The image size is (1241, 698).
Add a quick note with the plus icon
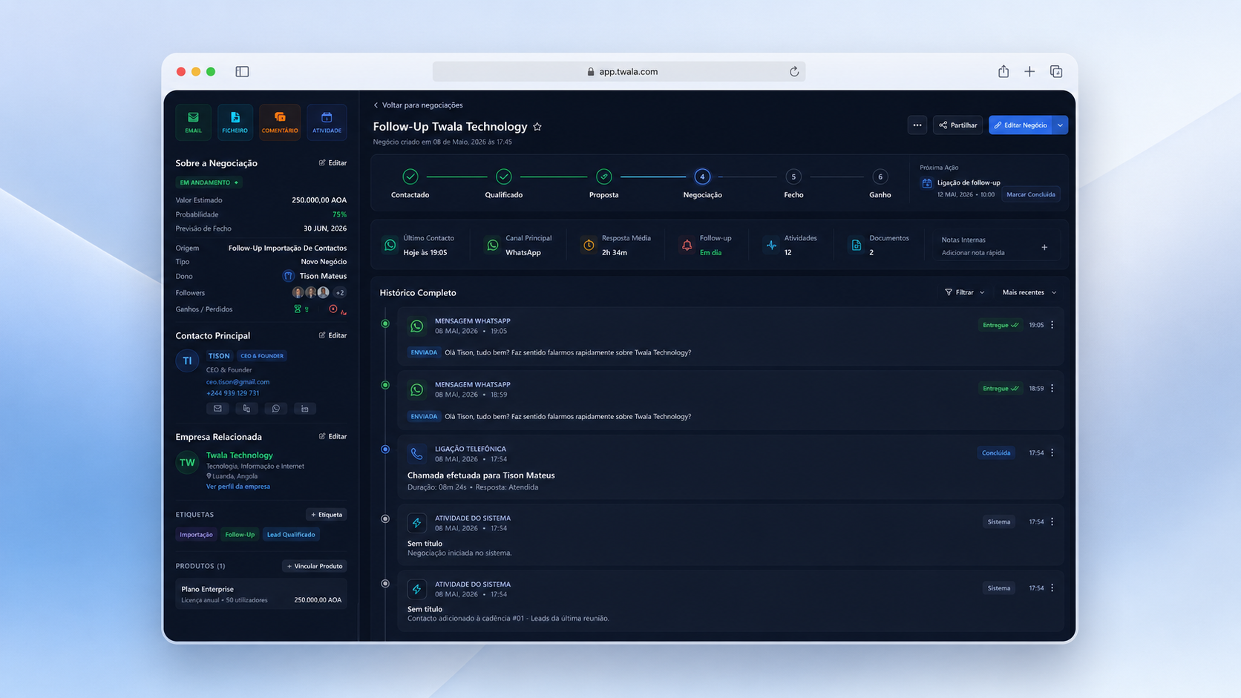pyautogui.click(x=1044, y=247)
